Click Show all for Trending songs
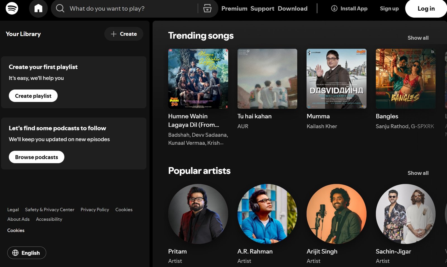The height and width of the screenshot is (267, 447). point(418,38)
